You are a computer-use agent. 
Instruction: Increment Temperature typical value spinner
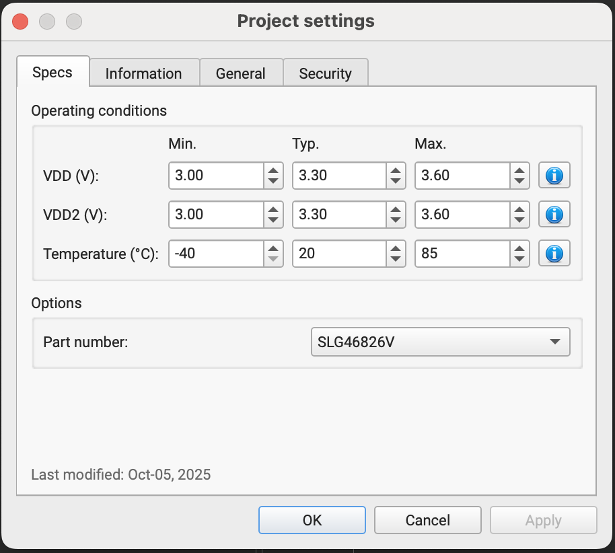pos(395,249)
